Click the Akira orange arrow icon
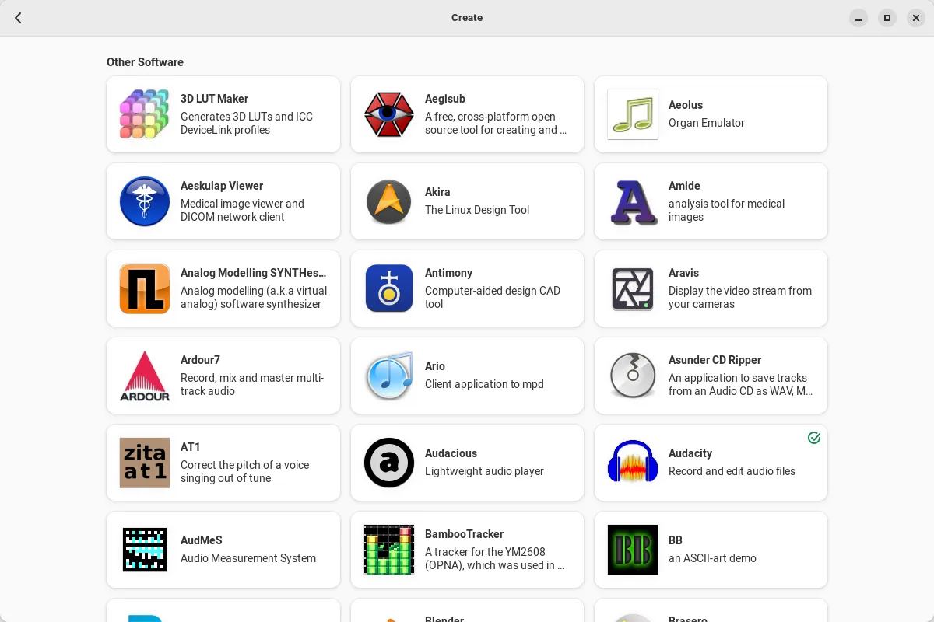 coord(388,201)
